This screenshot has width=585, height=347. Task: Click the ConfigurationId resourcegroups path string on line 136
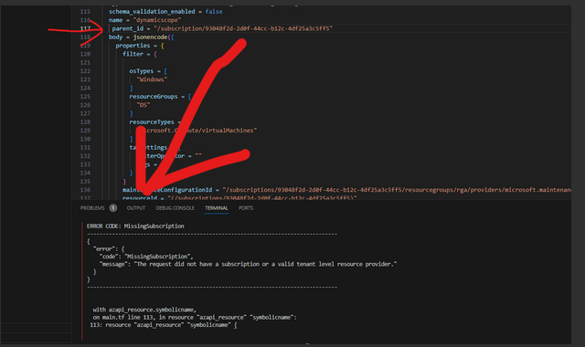pos(397,190)
